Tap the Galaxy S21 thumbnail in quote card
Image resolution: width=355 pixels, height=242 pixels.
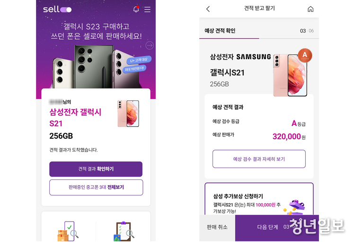pyautogui.click(x=128, y=114)
